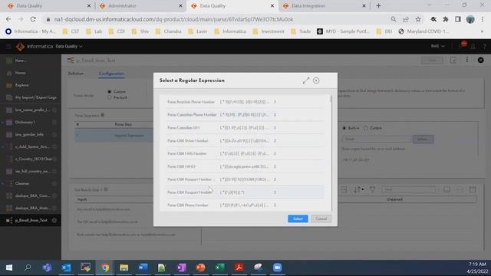This screenshot has width=491, height=276.
Task: Confirm with the blue Select button
Action: 298,219
